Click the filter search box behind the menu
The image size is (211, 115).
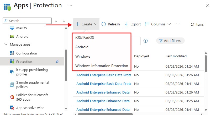tap(136, 41)
